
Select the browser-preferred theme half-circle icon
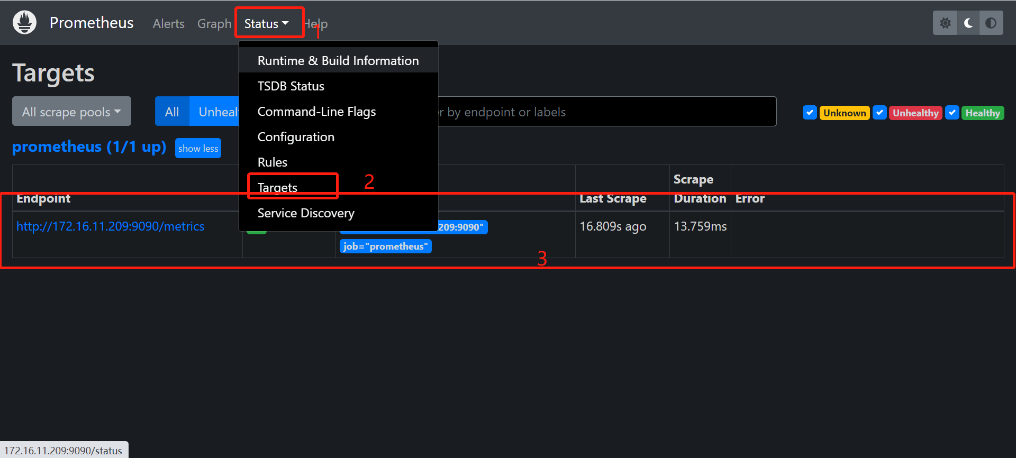(x=991, y=23)
